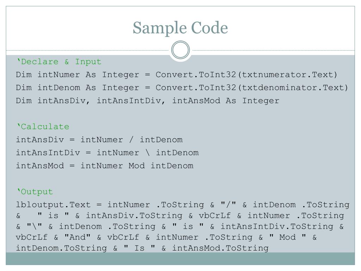Click the " Mod " string literal
The height and width of the screenshot is (271, 361).
pos(288,237)
